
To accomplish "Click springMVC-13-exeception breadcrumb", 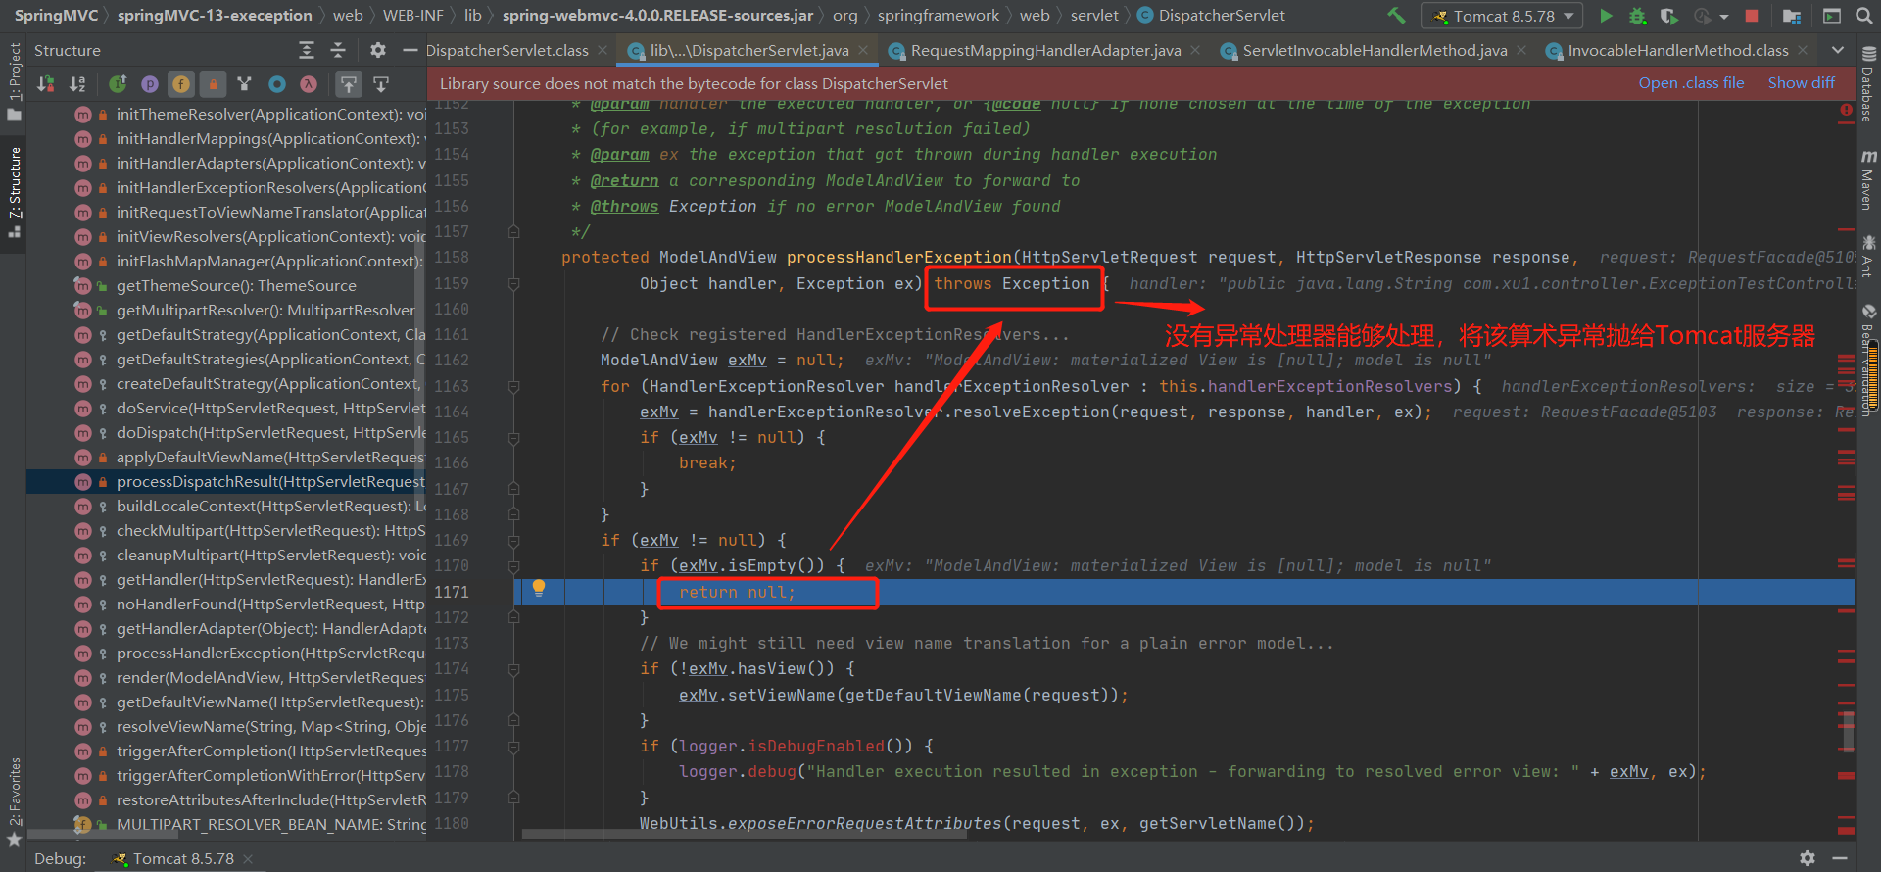I will pyautogui.click(x=215, y=15).
